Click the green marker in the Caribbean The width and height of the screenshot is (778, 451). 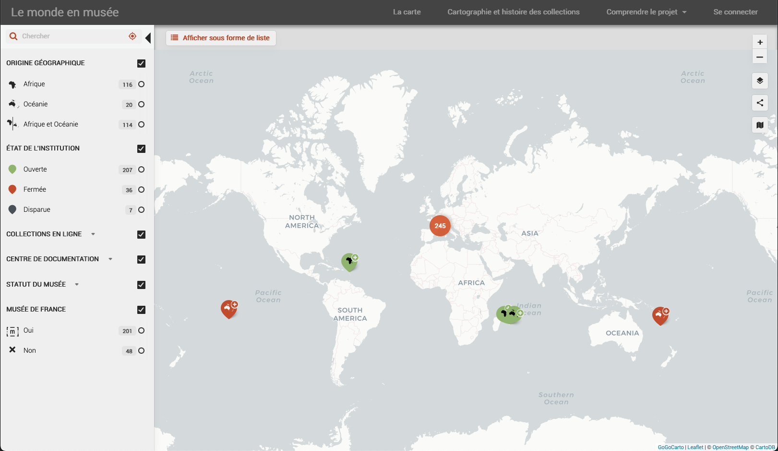coord(349,262)
